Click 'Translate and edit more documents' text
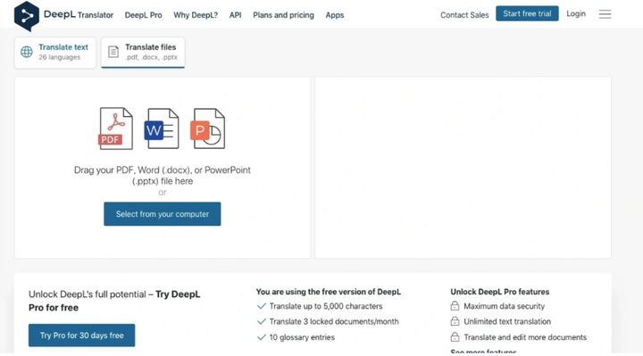Screen dimensions: 643x356 point(525,337)
